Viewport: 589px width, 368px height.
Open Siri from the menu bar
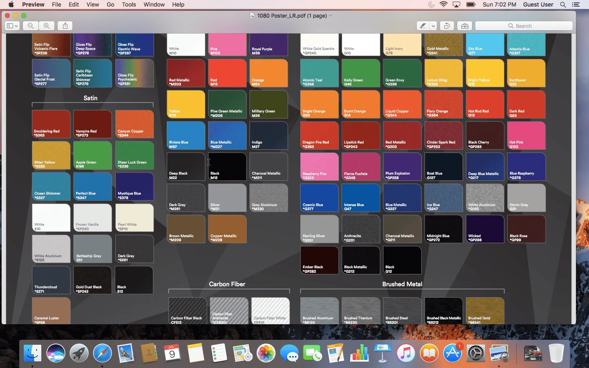(x=431, y=4)
